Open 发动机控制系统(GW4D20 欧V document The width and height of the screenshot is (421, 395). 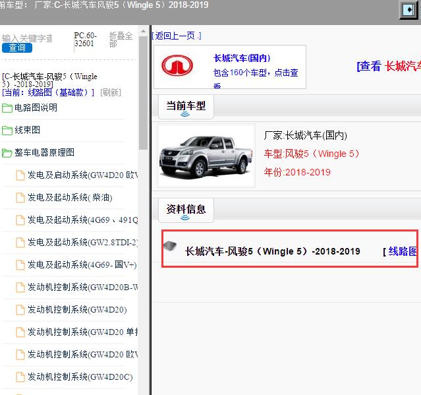[83, 354]
